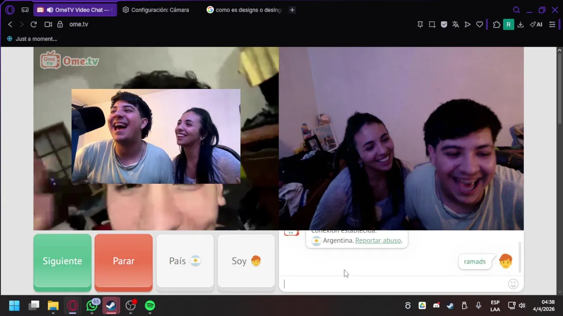Open Steam from the taskbar

click(x=111, y=305)
